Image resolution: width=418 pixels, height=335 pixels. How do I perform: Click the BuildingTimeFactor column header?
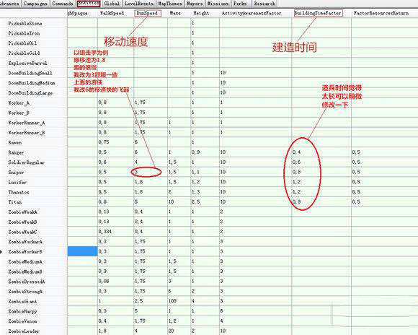point(318,13)
